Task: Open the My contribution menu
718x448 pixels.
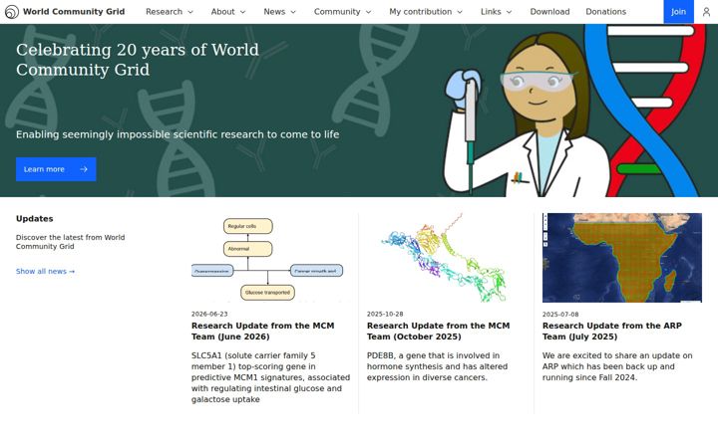Action: point(426,12)
